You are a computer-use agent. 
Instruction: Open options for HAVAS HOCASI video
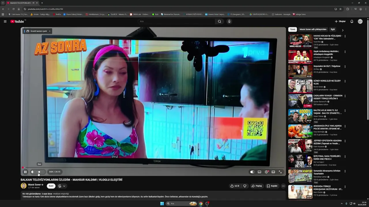pyautogui.click(x=345, y=36)
